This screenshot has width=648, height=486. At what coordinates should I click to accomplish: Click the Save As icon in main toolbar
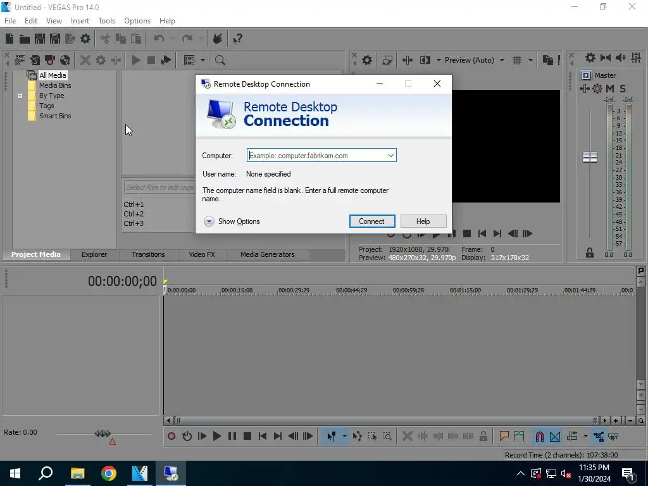click(55, 39)
